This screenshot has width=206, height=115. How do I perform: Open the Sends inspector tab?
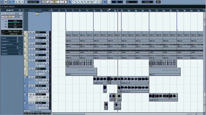click(9, 48)
